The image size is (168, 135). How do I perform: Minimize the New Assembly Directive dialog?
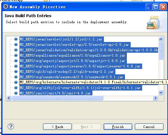click(148, 7)
